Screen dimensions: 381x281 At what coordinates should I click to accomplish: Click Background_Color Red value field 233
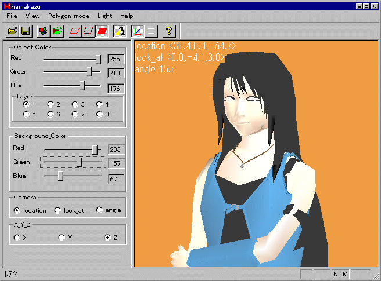(x=117, y=149)
